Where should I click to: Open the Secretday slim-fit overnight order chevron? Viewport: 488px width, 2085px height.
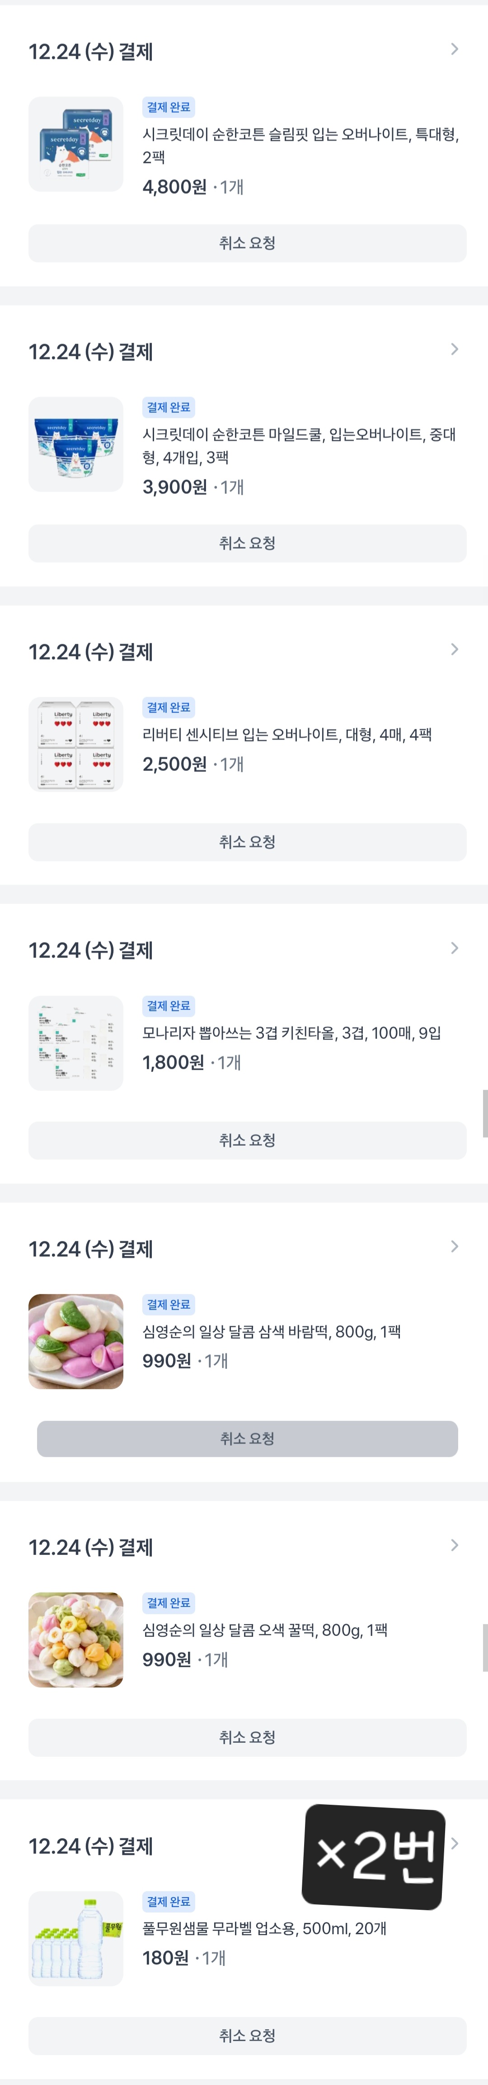tap(454, 49)
